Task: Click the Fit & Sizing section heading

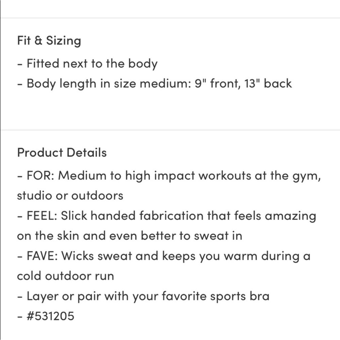Action: [x=49, y=41]
